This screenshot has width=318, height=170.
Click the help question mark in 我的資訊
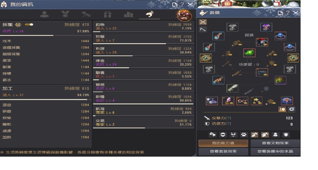[182, 4]
